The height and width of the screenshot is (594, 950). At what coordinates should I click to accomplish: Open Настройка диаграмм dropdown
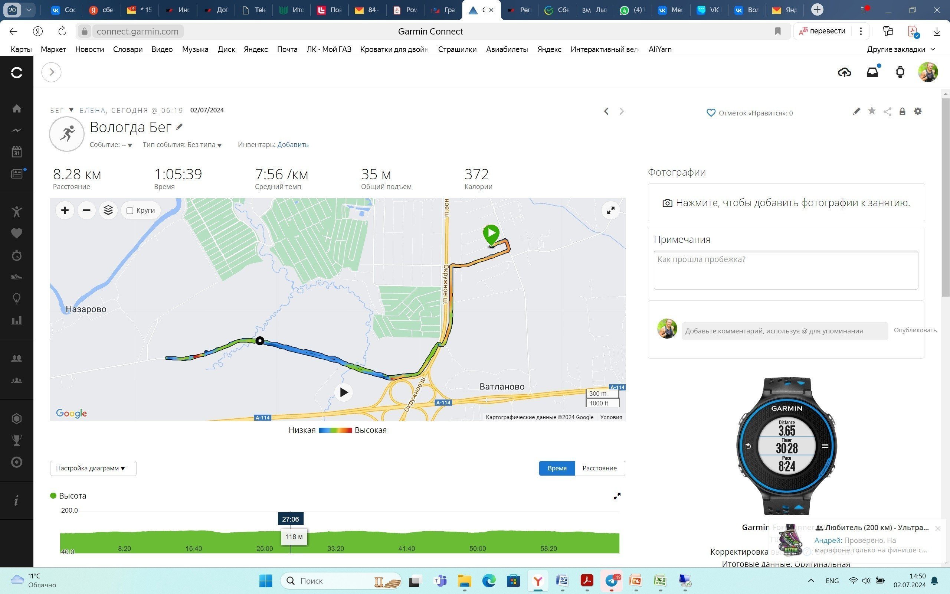coord(93,468)
